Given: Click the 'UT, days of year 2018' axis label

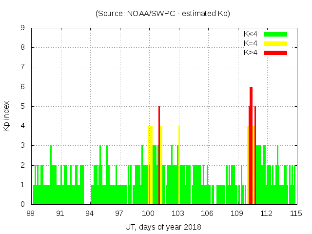Looking at the screenshot, I should pyautogui.click(x=163, y=227).
